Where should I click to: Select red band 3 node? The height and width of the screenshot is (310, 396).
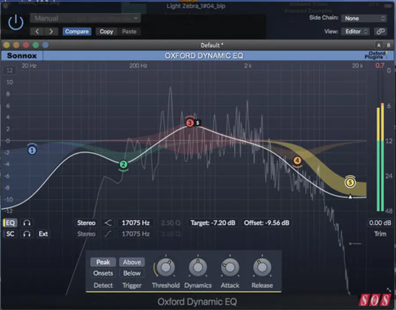(x=190, y=123)
